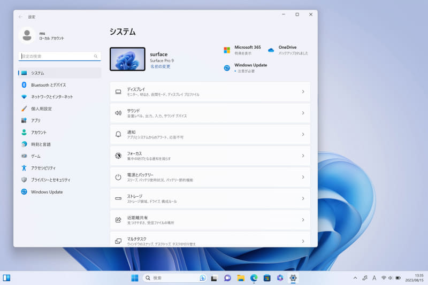Click the power icon of 電源とバッテリー row
This screenshot has width=428, height=285.
coord(118,178)
